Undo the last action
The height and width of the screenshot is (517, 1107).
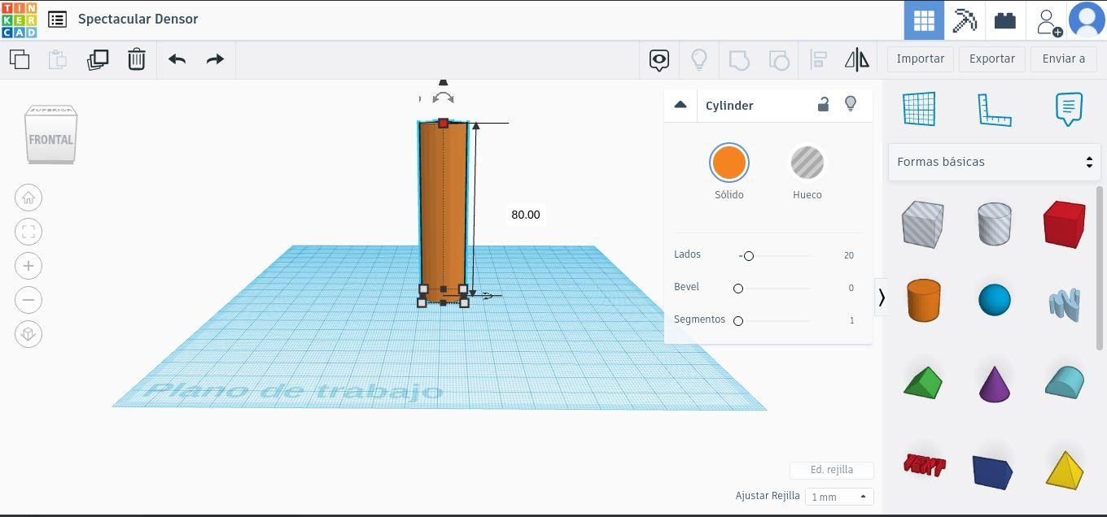177,59
